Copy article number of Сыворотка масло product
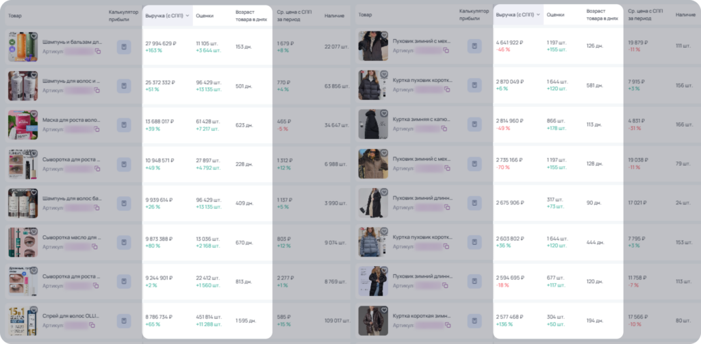Image resolution: width=701 pixels, height=344 pixels. click(x=94, y=247)
